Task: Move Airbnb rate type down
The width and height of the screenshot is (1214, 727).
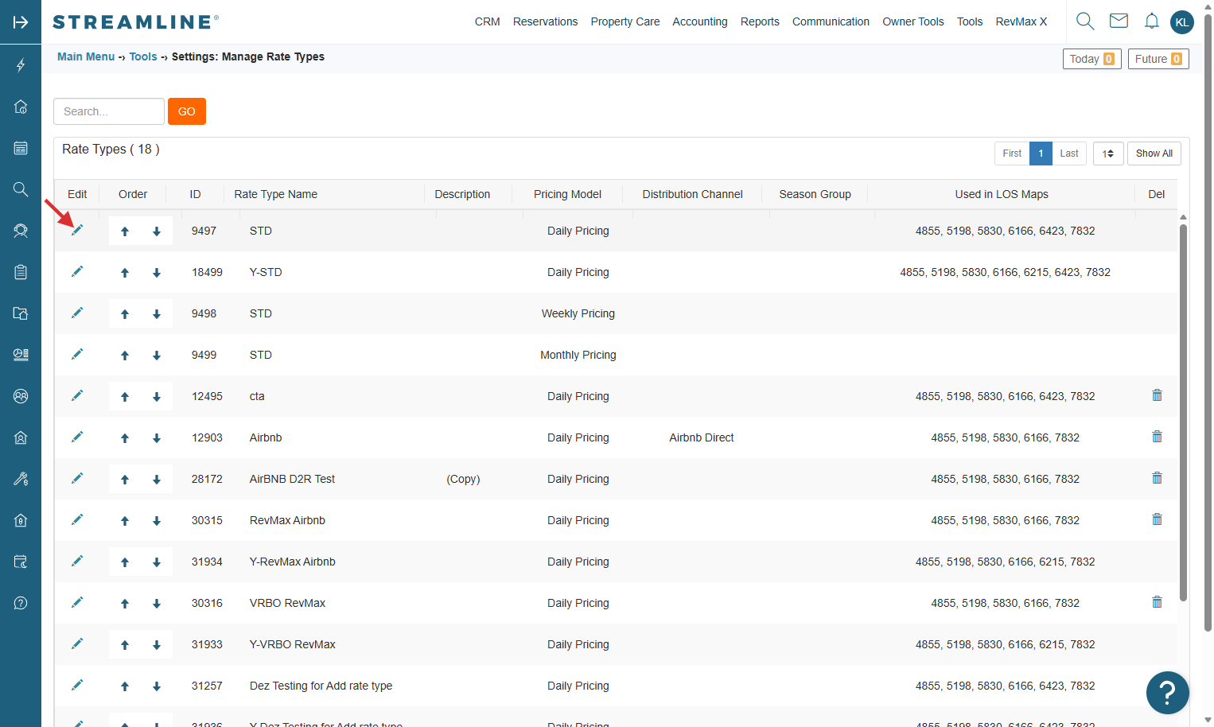Action: [157, 438]
